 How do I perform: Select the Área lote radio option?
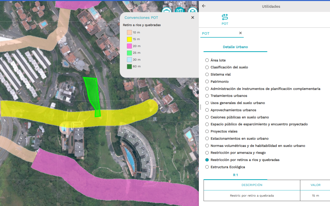point(207,60)
